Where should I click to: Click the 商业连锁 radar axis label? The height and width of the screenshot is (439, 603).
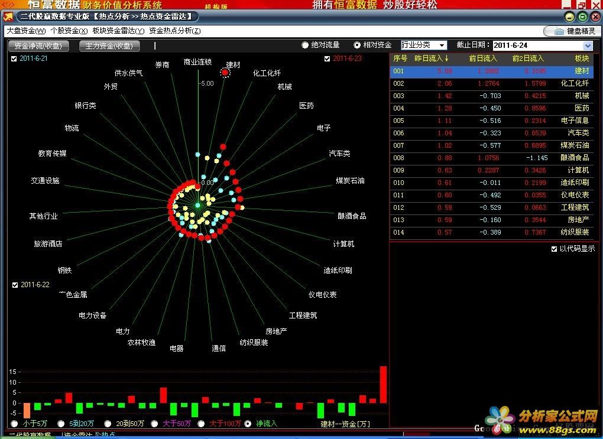click(x=197, y=62)
